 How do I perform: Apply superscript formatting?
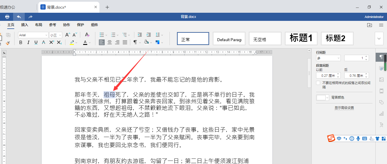(51, 42)
